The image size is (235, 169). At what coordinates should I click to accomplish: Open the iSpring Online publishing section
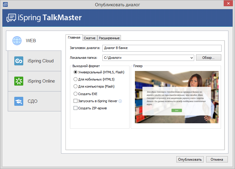coord(35,81)
